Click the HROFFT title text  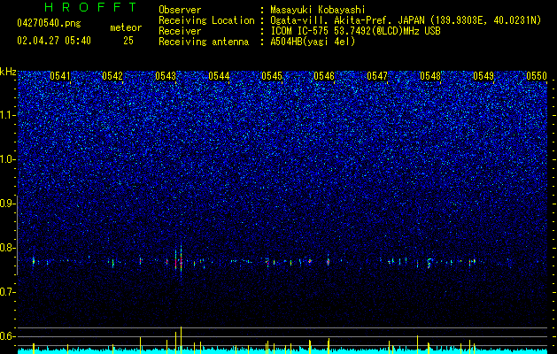point(90,7)
